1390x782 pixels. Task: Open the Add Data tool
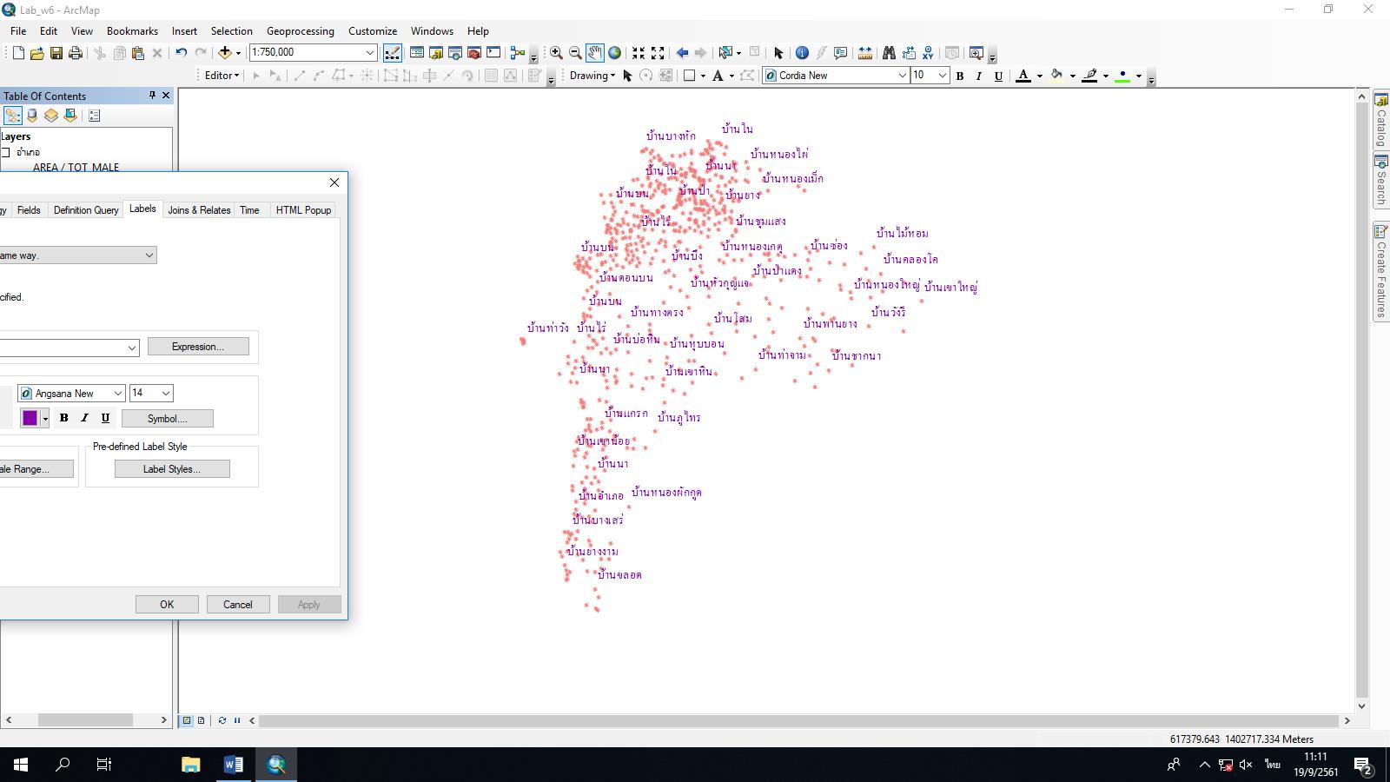[x=224, y=52]
